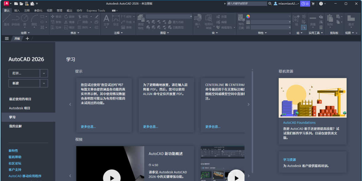Switch to the 插入 ribbon tab
Screen dimensions: 362x181
17,11
